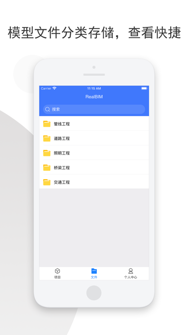Click the 搜索 search field
Screen dimensions: 189x335
pos(94,109)
